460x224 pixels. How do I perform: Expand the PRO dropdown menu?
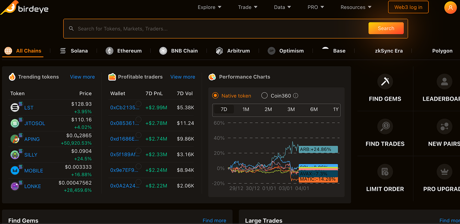coord(316,7)
